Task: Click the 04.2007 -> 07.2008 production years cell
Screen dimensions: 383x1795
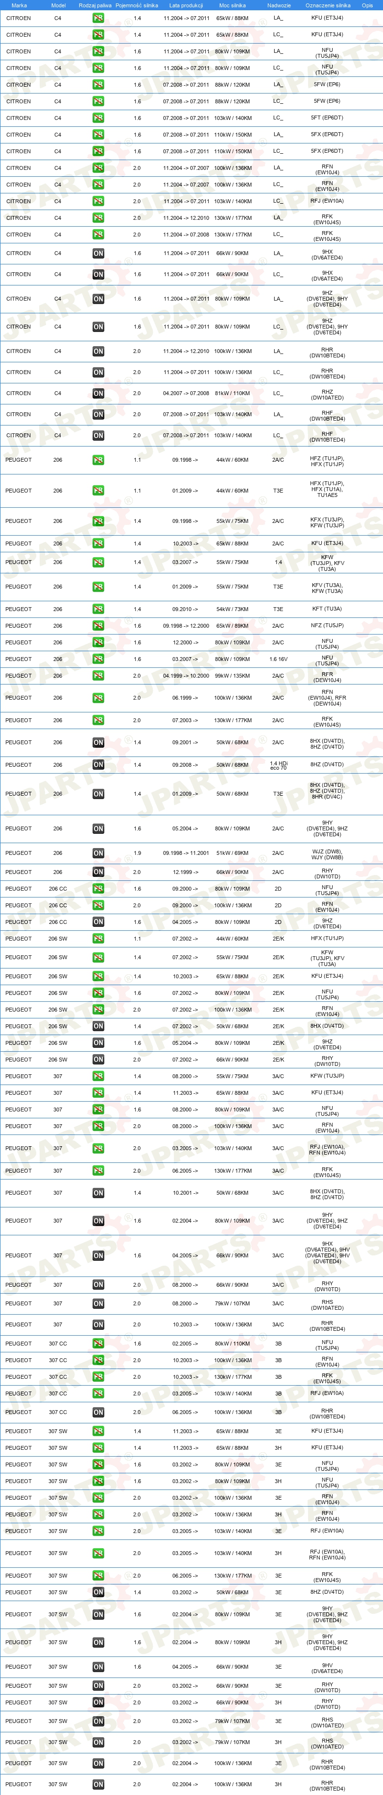Action: pyautogui.click(x=186, y=394)
